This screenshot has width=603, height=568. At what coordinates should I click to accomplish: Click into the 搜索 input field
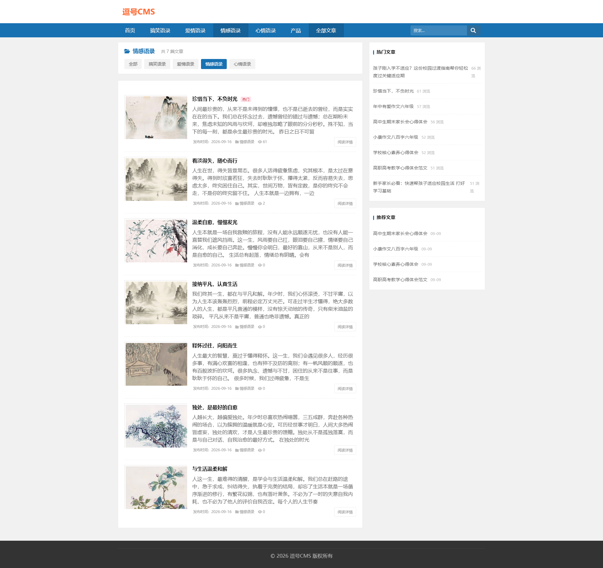(x=438, y=30)
